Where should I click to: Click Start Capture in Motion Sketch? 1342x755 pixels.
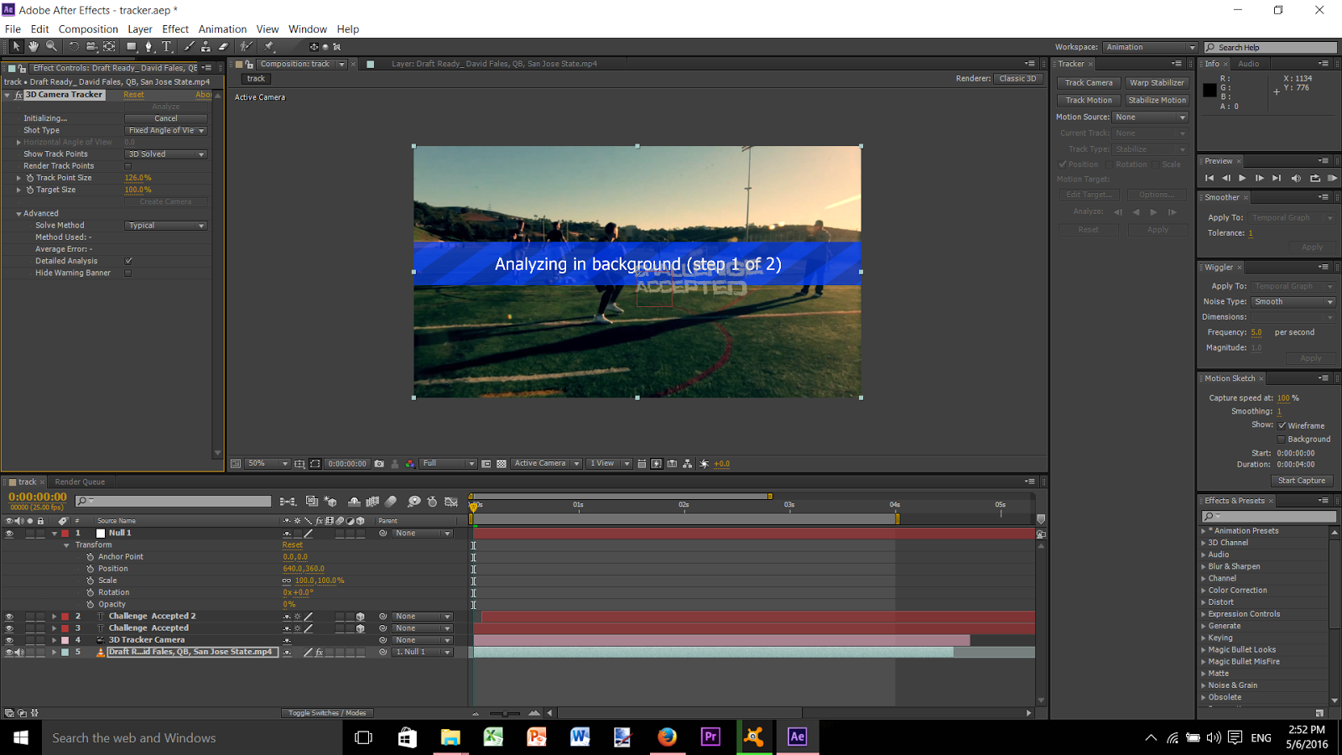1302,481
